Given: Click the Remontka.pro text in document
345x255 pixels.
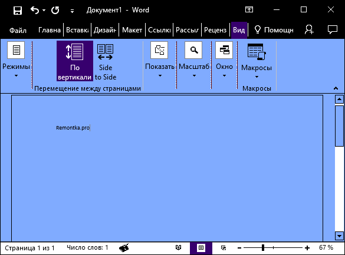Looking at the screenshot, I should click(73, 128).
